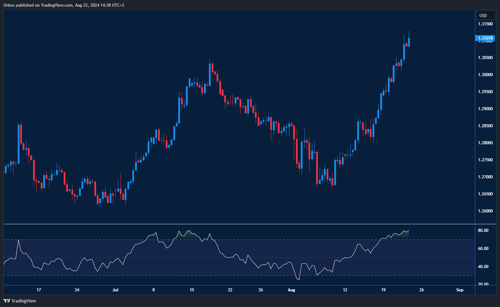
Task: Click the Orbex published on TradingView.com text
Action: [63, 5]
